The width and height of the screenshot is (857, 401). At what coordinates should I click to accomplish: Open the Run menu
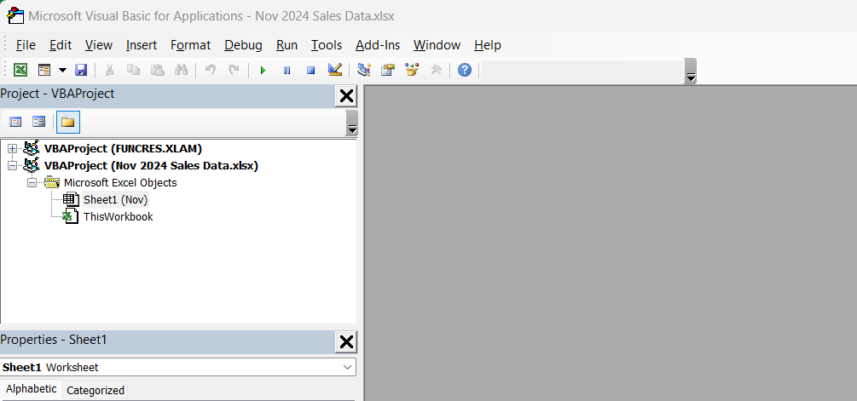point(287,45)
